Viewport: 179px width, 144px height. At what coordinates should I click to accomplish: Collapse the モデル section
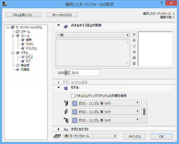(59, 87)
